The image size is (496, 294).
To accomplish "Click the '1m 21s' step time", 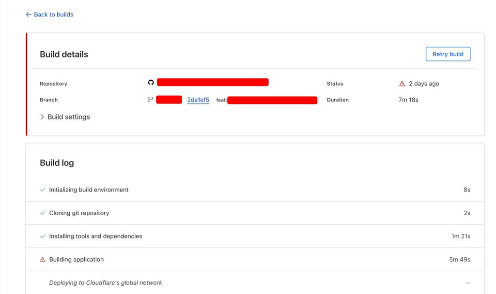I will (461, 236).
